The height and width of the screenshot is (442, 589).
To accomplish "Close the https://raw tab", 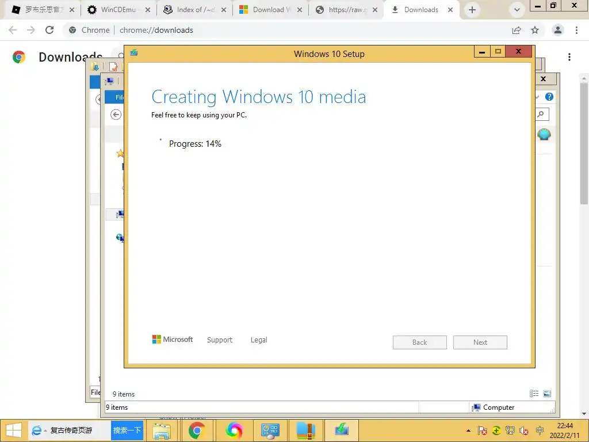I will (x=375, y=10).
